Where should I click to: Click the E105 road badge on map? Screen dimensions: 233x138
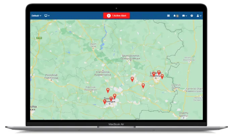click(x=39, y=38)
